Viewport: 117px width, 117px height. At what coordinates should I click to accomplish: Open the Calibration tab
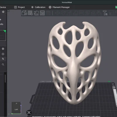click(38, 7)
